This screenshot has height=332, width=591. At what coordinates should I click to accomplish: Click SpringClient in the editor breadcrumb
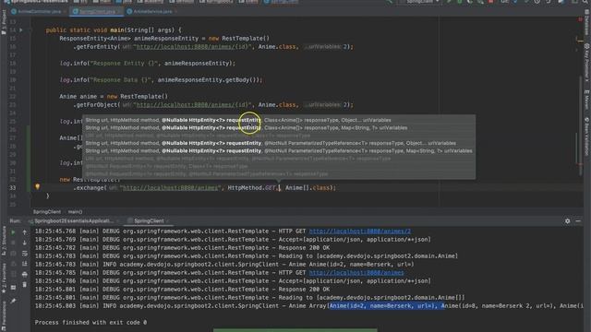point(47,212)
